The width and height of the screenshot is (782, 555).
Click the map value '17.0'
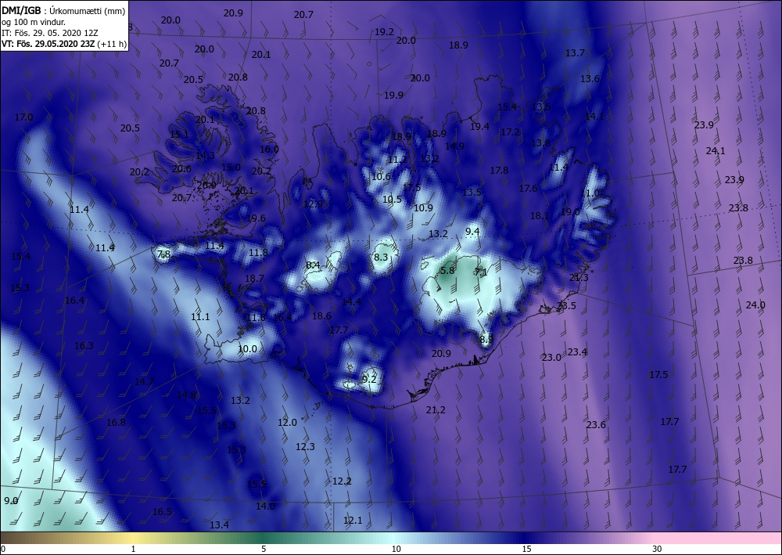(x=23, y=117)
